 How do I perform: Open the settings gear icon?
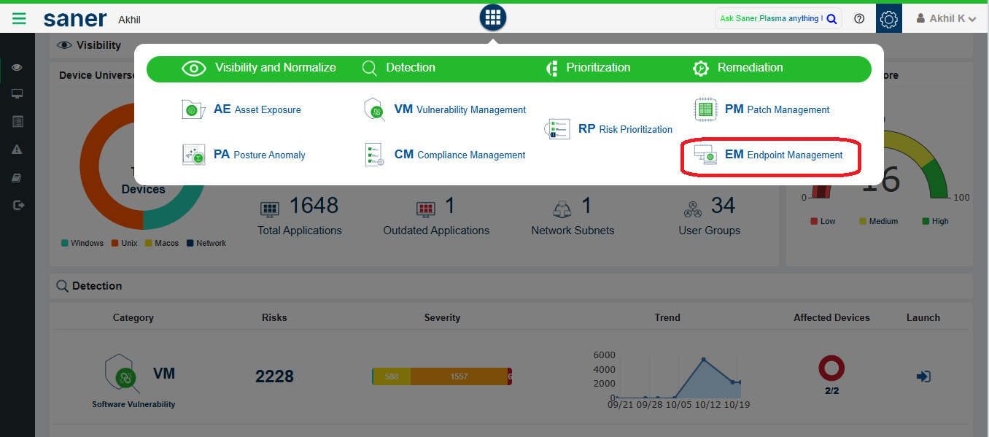tap(888, 19)
